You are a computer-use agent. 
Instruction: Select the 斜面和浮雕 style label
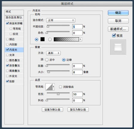[16, 23]
